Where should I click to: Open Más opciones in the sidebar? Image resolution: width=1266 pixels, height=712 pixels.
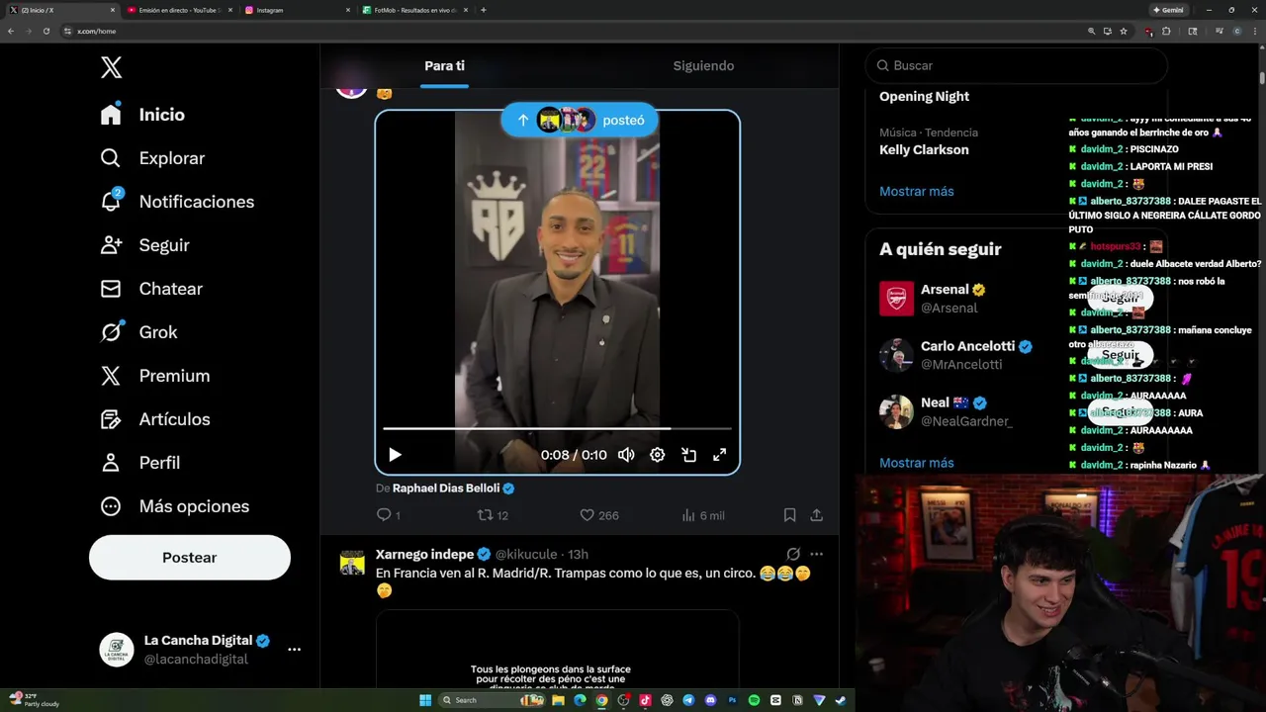click(x=174, y=506)
